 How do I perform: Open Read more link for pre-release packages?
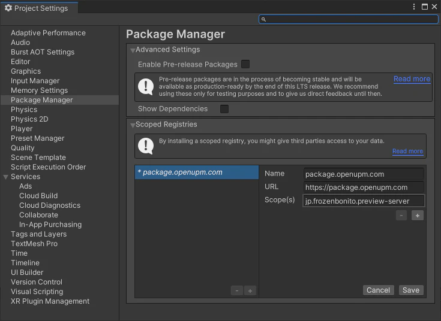coord(412,79)
